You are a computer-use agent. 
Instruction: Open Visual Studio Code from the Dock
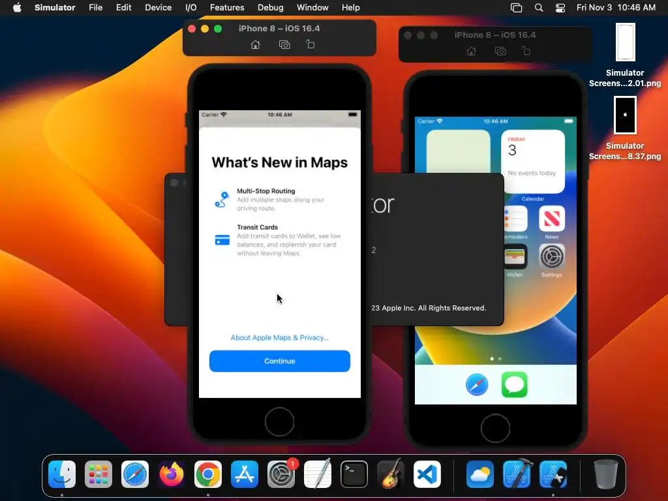point(427,474)
